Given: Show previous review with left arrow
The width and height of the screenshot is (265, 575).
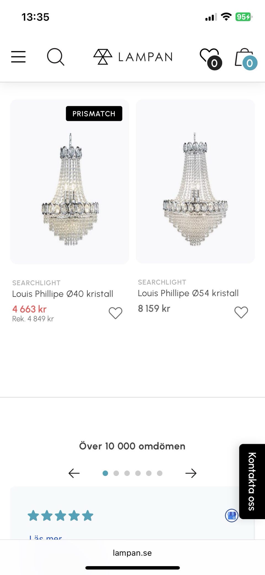Looking at the screenshot, I should click(x=74, y=473).
